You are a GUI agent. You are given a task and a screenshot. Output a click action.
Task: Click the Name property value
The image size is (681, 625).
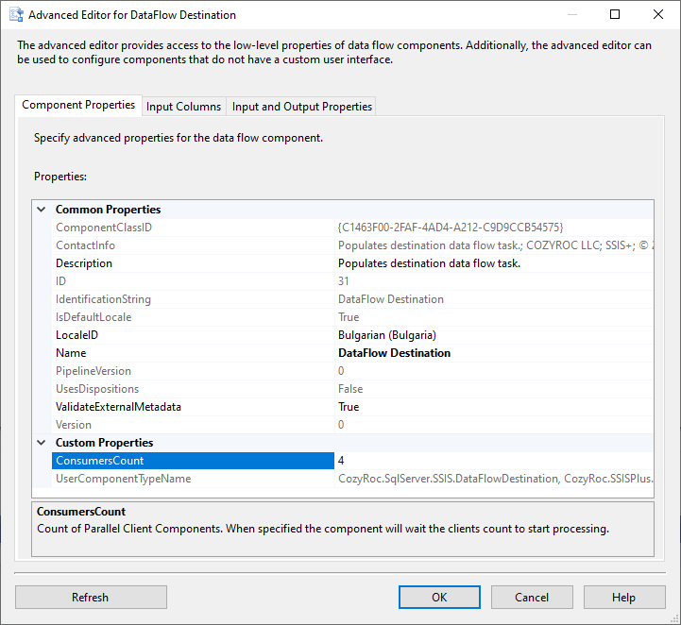point(491,353)
